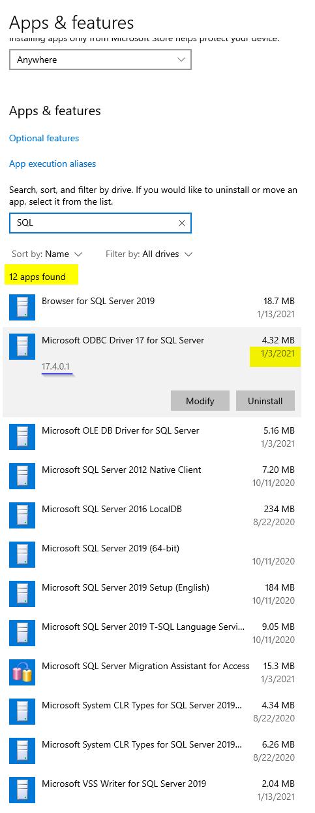Viewport: 315px width, 813px height.
Task: Click Microsoft ODBC Driver 17 app icon
Action: coord(22,347)
